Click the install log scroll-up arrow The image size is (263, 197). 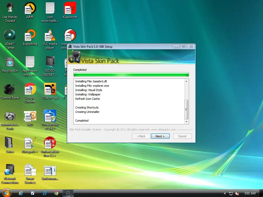(x=186, y=81)
